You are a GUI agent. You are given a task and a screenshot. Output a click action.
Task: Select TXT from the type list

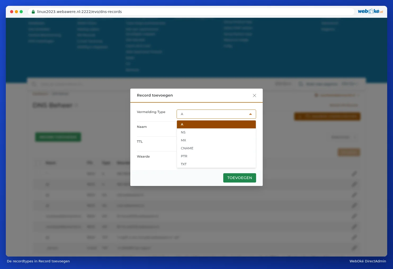click(216, 164)
